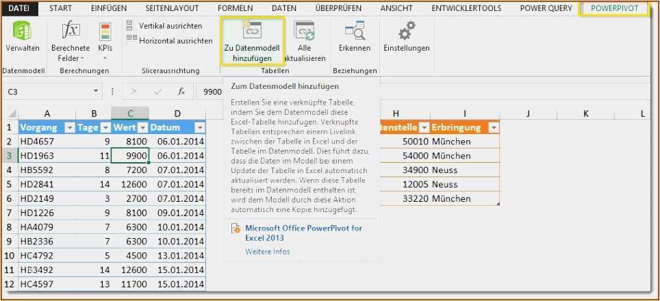Switch to the START tab
This screenshot has width=660, height=301.
point(60,8)
